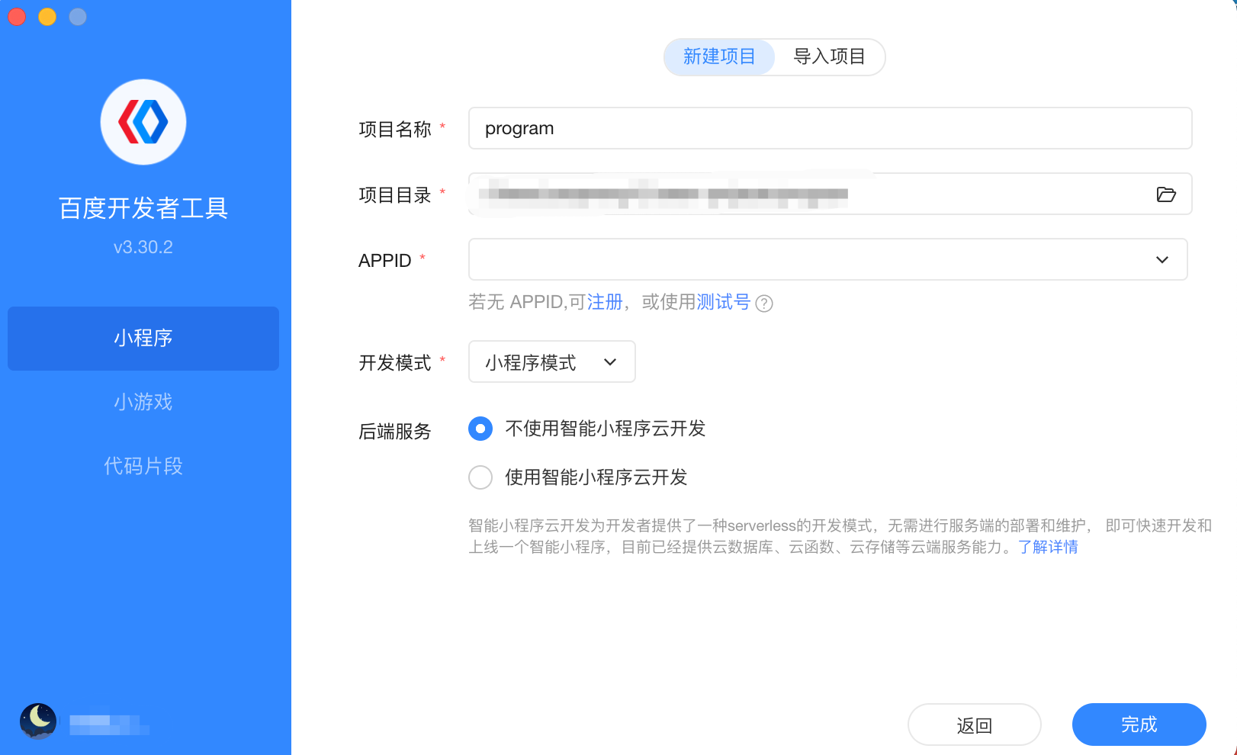
Task: Click the 完成 button to finish
Action: [x=1139, y=724]
